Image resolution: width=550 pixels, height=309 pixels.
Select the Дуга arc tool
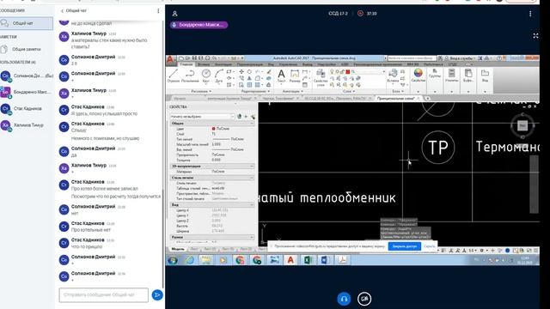click(x=219, y=75)
